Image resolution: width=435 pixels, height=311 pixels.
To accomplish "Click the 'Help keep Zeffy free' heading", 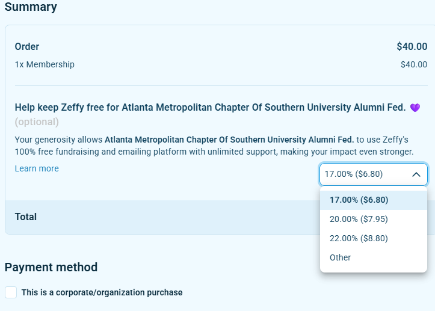I will (210, 108).
